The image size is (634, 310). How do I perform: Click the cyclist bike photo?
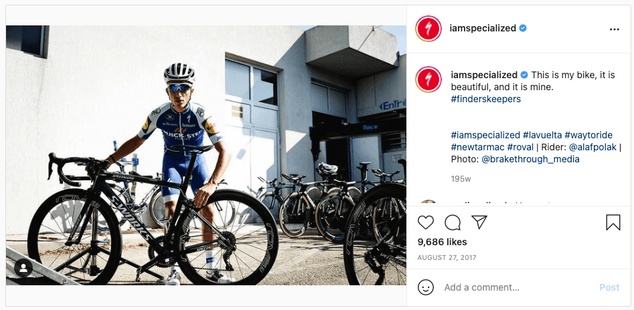click(206, 155)
